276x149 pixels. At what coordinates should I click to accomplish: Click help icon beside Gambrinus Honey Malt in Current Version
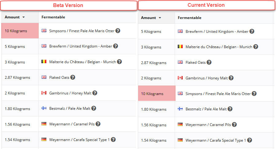(x=231, y=78)
